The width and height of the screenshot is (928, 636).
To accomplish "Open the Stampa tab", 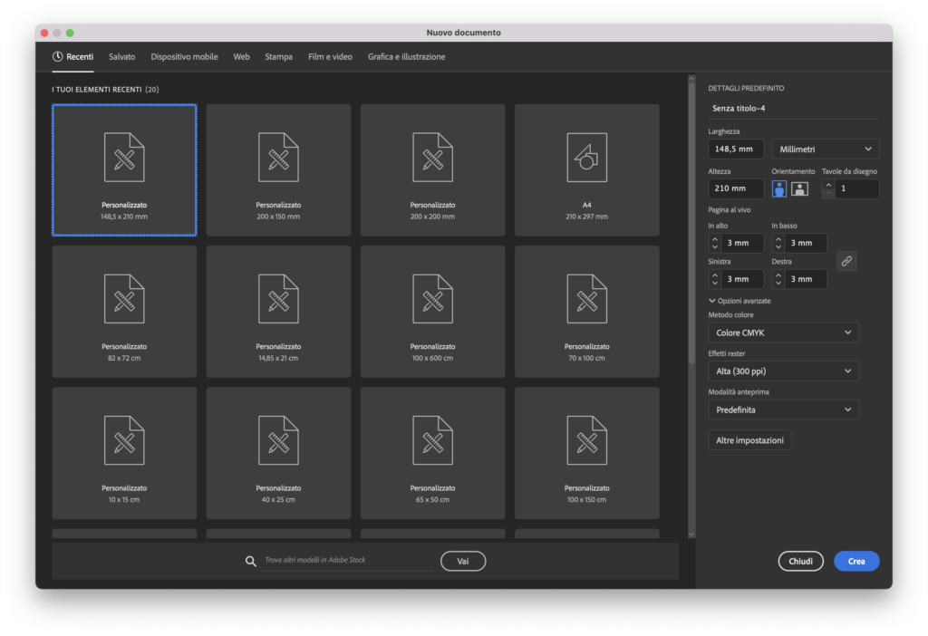I will 279,57.
